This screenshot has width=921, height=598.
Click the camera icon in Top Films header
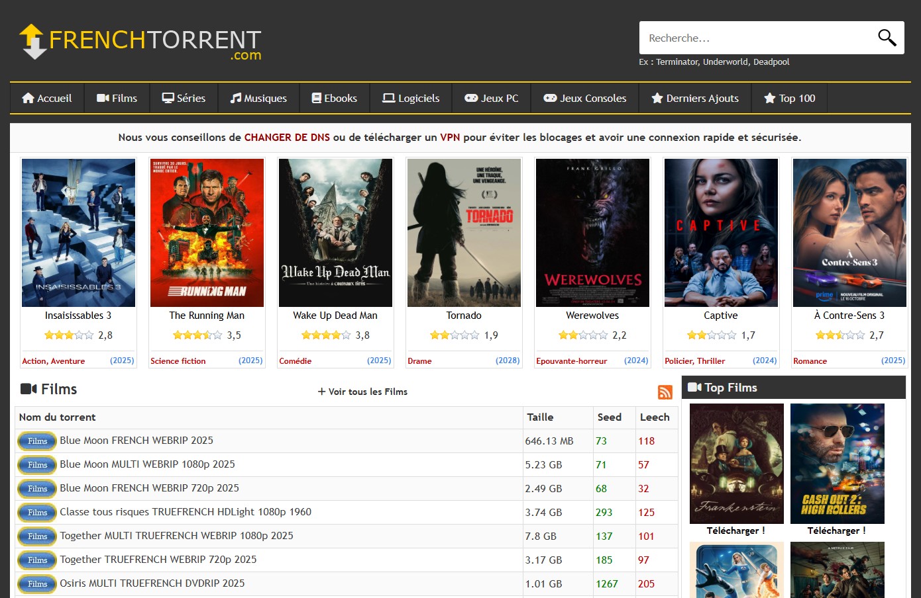(694, 388)
